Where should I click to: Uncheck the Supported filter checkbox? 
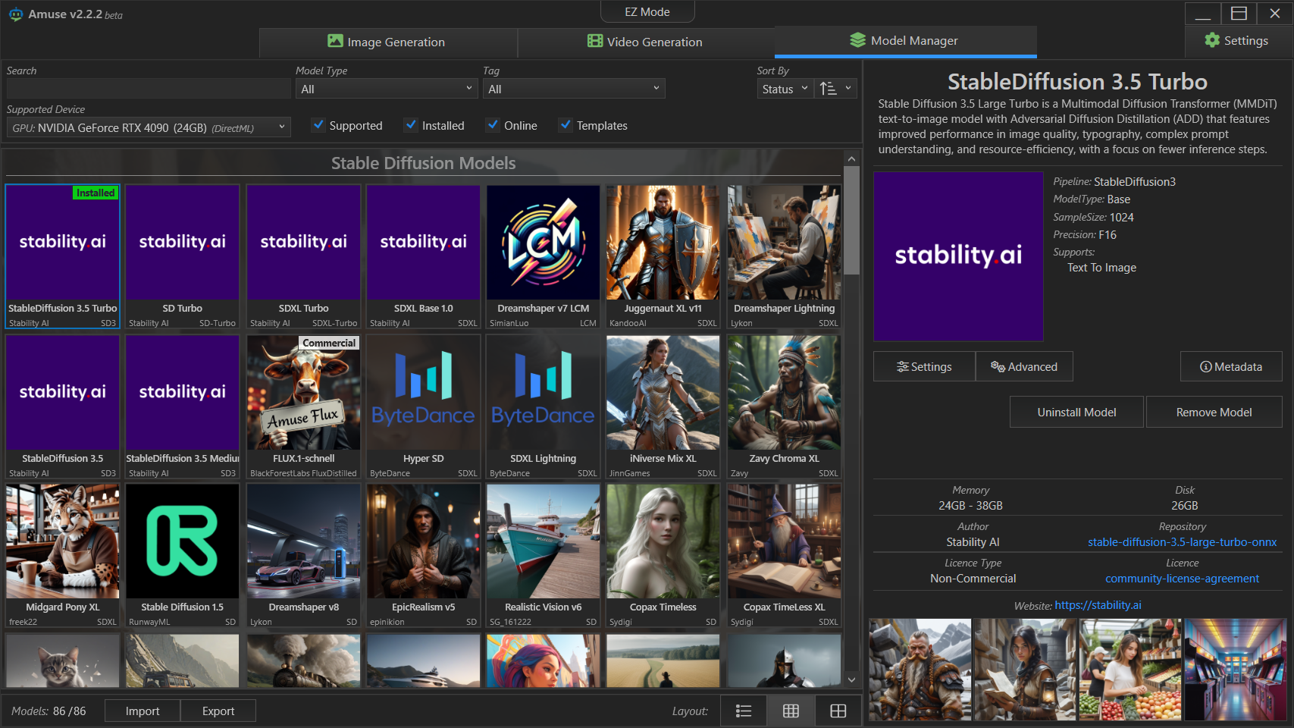click(318, 125)
